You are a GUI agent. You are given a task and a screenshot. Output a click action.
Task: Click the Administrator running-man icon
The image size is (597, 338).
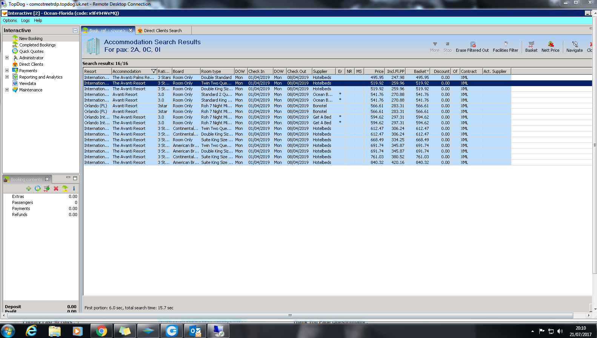click(x=15, y=58)
